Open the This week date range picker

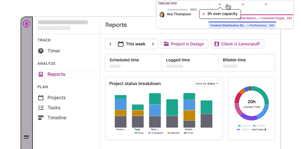coord(132,44)
